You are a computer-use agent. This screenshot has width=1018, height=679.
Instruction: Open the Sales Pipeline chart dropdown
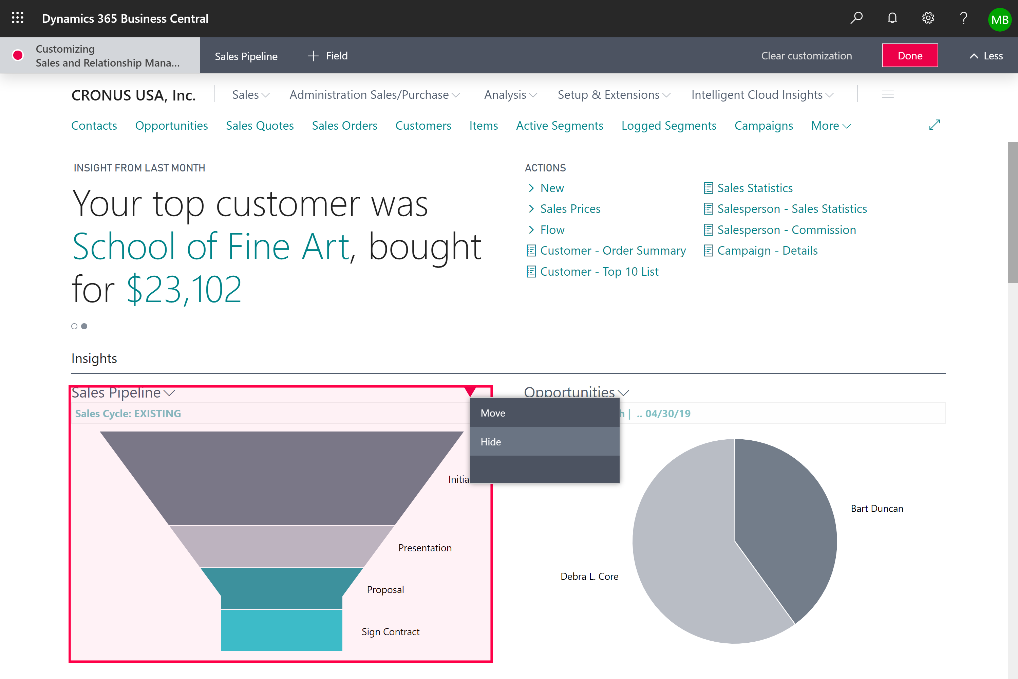[169, 393]
